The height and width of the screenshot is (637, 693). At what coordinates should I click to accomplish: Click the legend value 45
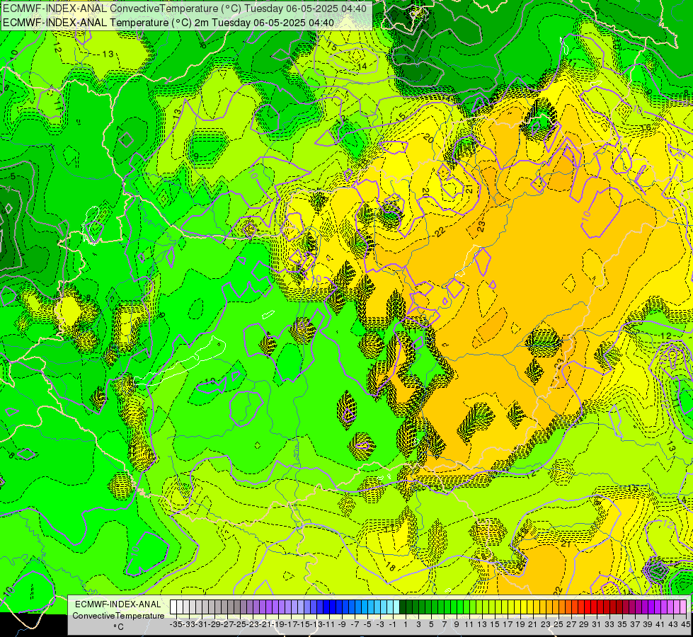(x=685, y=625)
